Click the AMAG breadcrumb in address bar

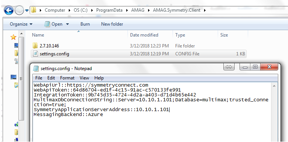click(136, 10)
